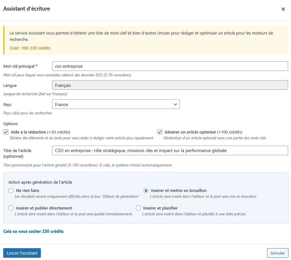Click the grayed-out Langue field
291x260 pixels.
pos(170,85)
